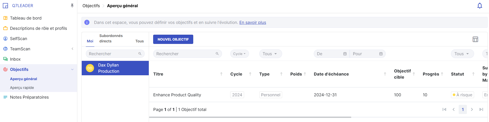Screen dimensions: 489x122
Task: Collapse the Objectifs sidebar section
Action: (x=72, y=69)
